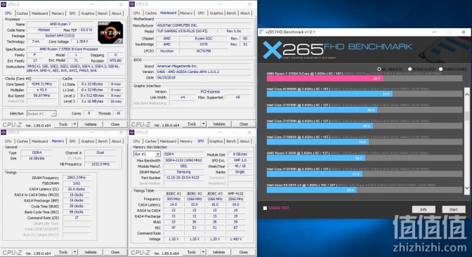This screenshot has height=257, width=472.
Task: Start the x265 benchmark
Action: (453, 209)
